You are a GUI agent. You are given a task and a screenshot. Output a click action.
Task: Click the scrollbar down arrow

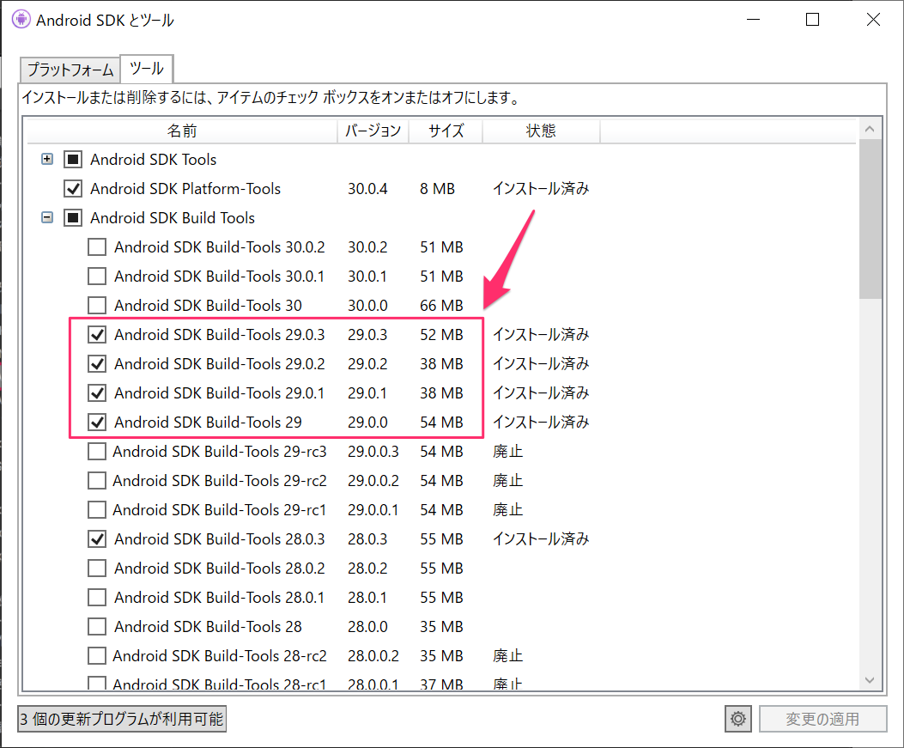click(870, 680)
